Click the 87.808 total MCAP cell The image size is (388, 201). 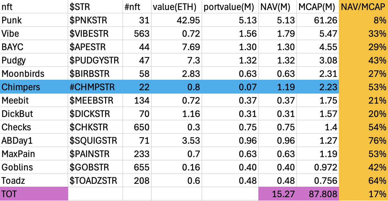[x=318, y=193]
